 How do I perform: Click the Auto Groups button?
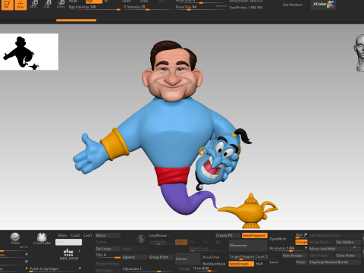pyautogui.click(x=295, y=256)
